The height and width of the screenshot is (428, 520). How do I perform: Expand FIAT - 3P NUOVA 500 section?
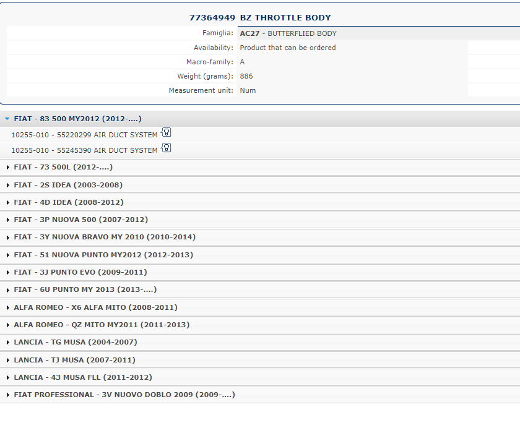(80, 220)
